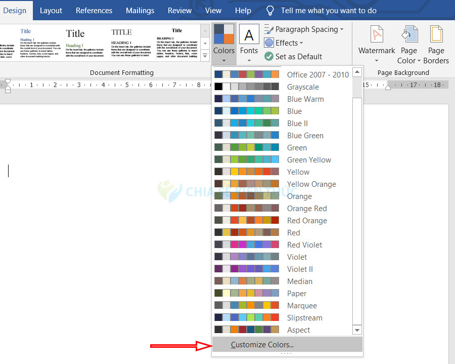Switch to the Layout tab
The image size is (455, 364).
tap(51, 10)
